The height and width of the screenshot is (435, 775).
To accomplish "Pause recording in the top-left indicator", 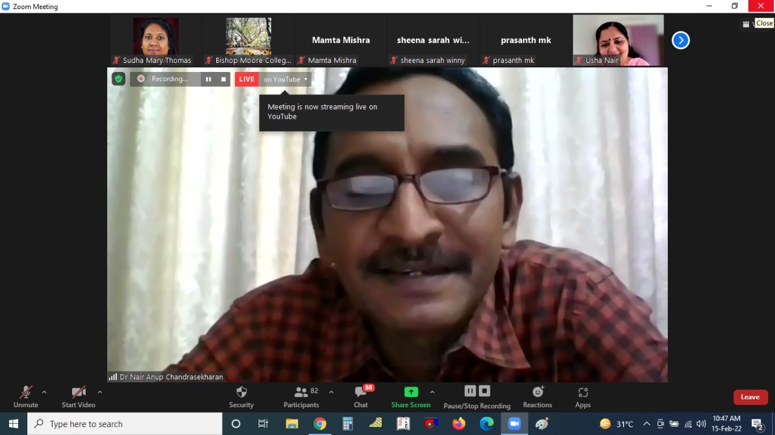I will pos(208,79).
